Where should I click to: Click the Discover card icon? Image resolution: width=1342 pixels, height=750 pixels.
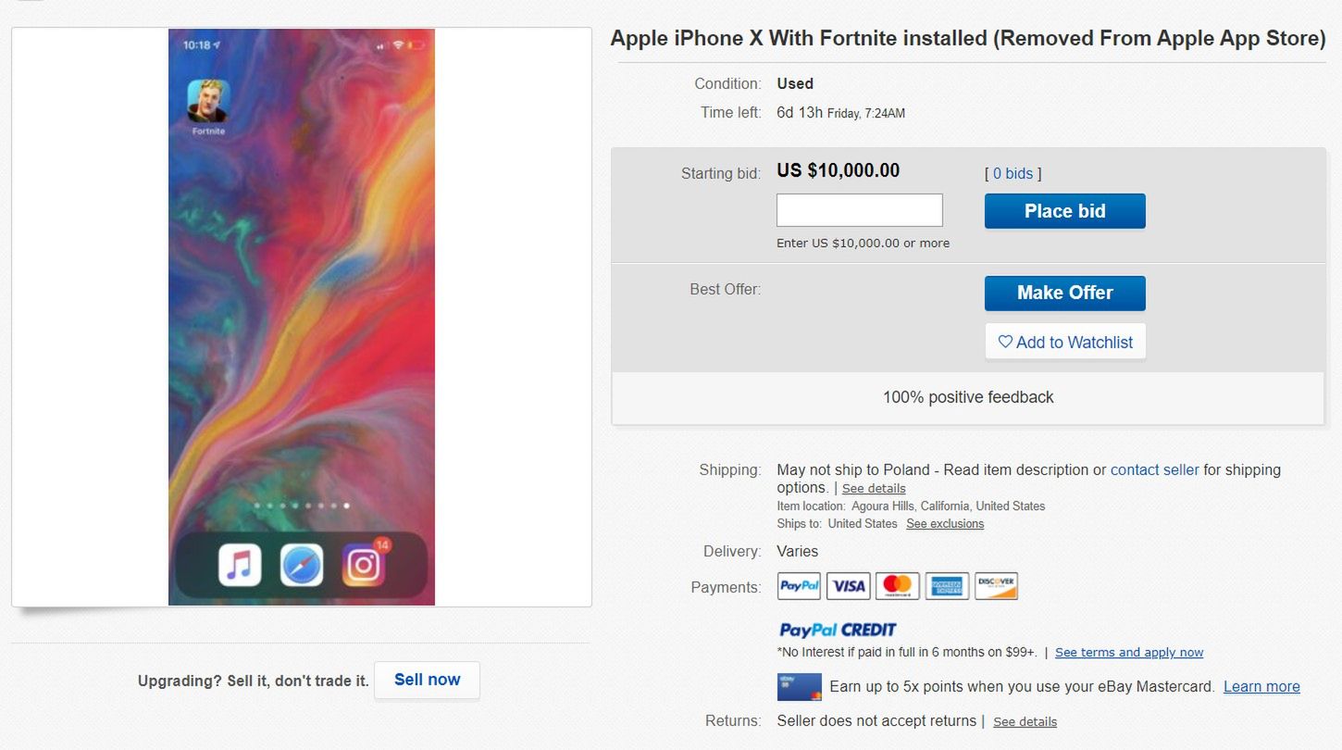[996, 586]
